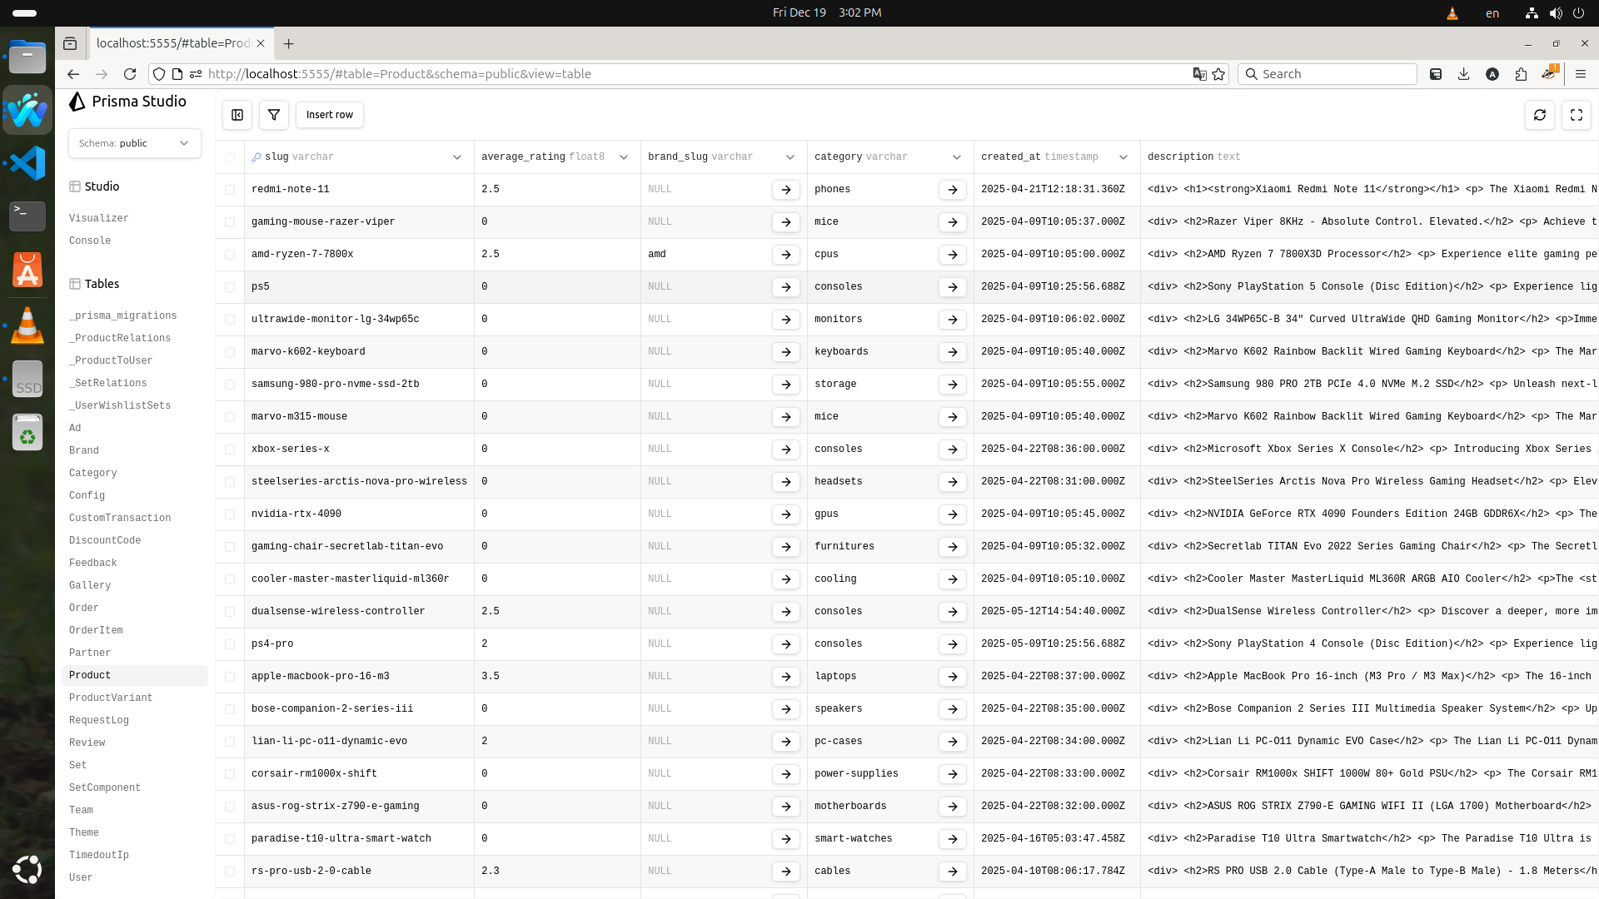Viewport: 1599px width, 899px height.
Task: Open the category column dropdown chevron
Action: tap(956, 156)
